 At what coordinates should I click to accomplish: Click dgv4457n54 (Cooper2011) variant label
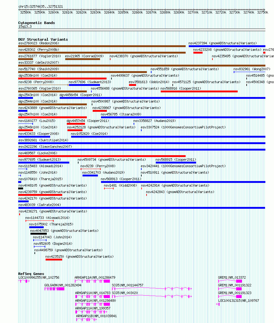(x=88, y=121)
